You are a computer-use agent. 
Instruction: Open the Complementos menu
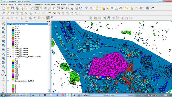(38, 4)
